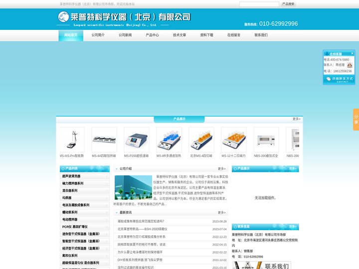Open 智能型干式恒温器(金属浴) category

click(x=84, y=241)
